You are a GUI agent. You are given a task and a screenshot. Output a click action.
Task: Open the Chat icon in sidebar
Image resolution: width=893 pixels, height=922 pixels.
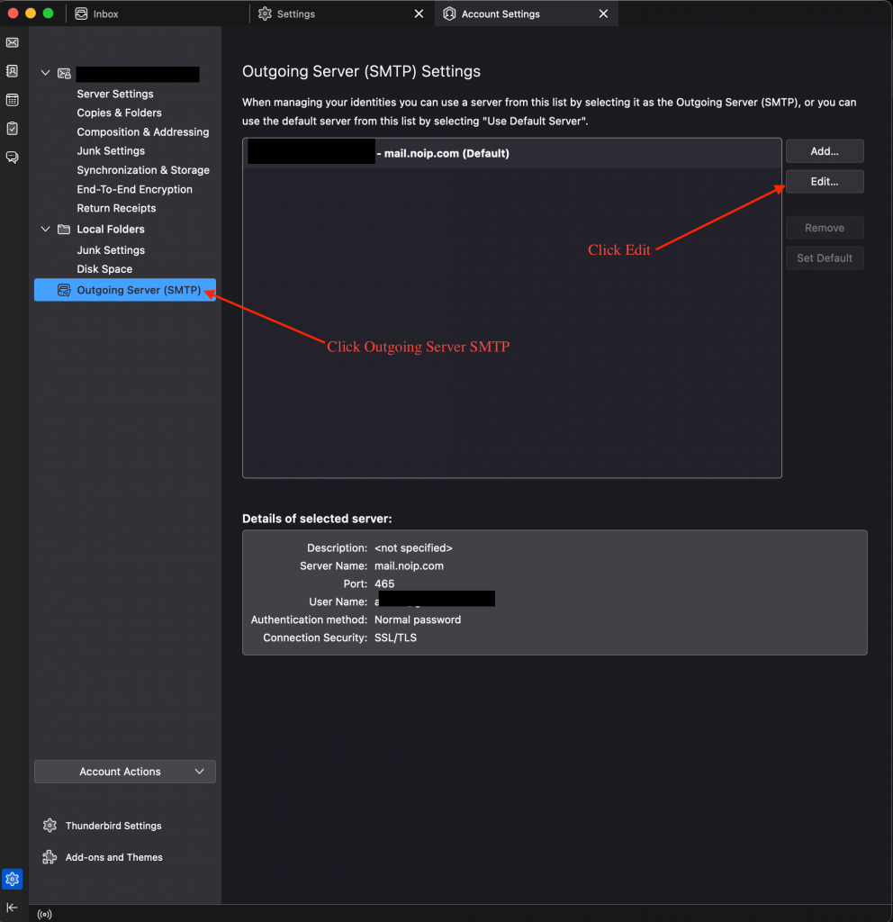point(13,157)
